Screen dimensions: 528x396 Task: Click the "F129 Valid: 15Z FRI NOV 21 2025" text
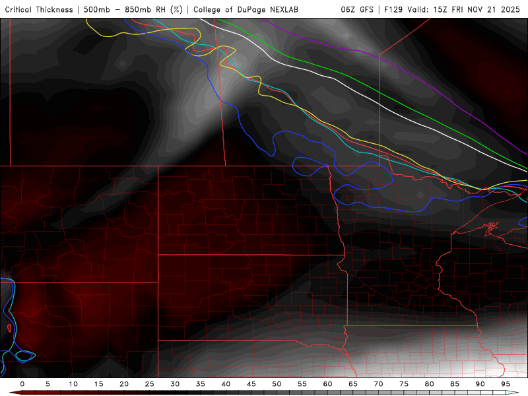[x=452, y=9]
